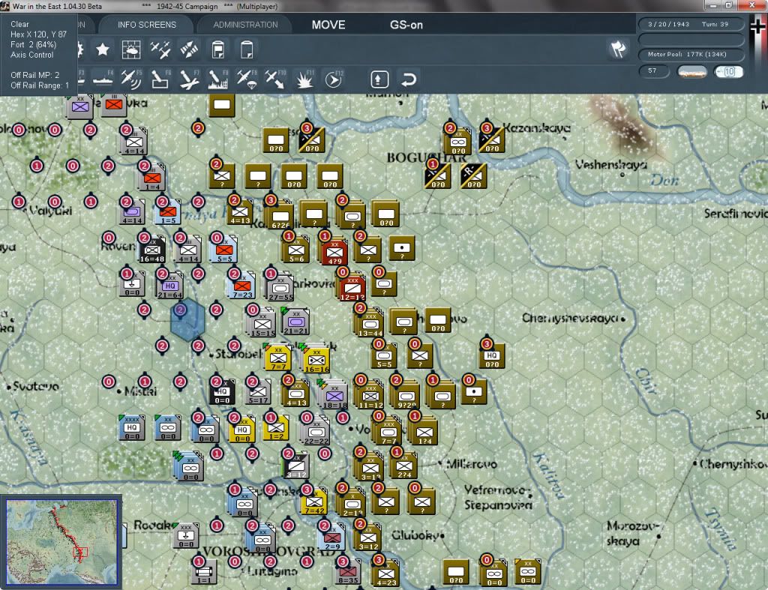Image resolution: width=768 pixels, height=590 pixels.
Task: Switch to the ADMINISTRATION tab
Action: tap(245, 25)
